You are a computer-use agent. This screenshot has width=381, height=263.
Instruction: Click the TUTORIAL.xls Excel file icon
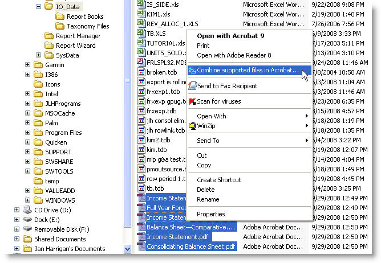pos(141,43)
